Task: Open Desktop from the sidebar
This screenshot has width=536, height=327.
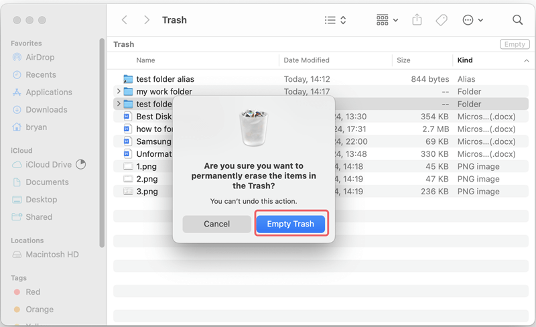Action: pos(35,200)
